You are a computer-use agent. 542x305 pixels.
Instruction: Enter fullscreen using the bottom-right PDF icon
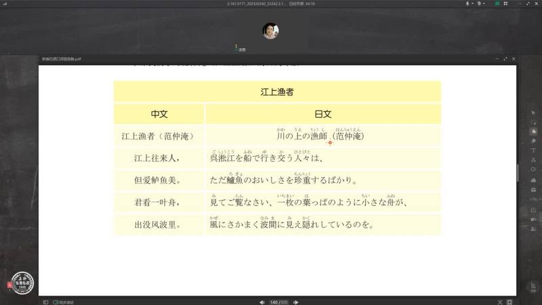[x=510, y=302]
